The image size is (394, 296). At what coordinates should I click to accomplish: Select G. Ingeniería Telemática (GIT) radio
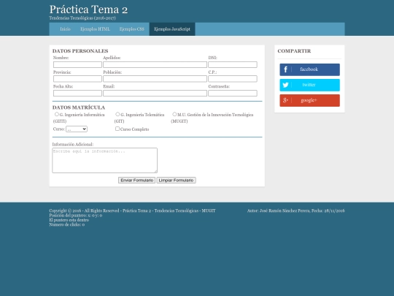click(117, 114)
